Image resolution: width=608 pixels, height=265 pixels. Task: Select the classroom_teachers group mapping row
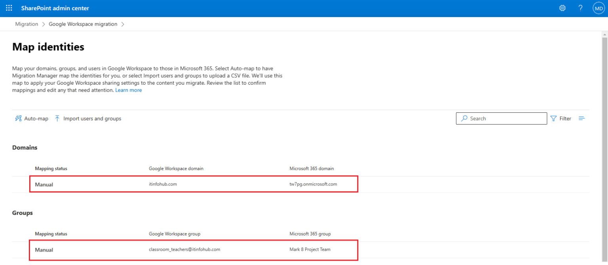(194, 250)
